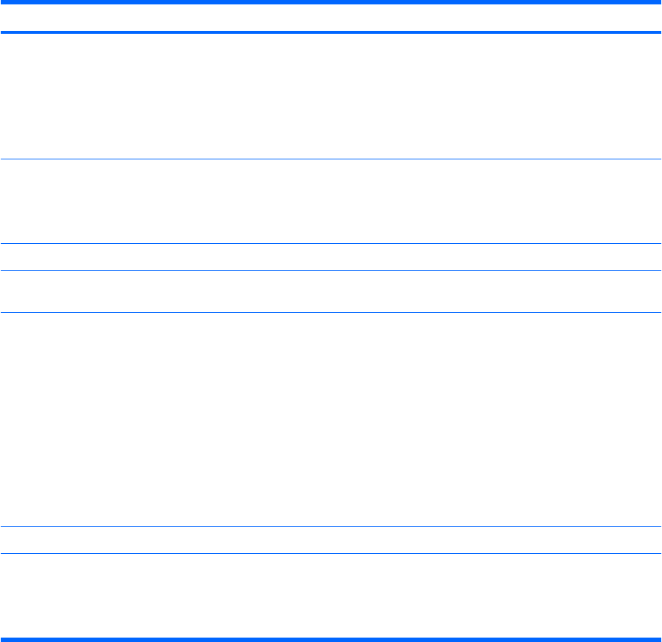Screen dimensions: 662x642
Task: Select the second blank table row
Action: click(x=331, y=201)
